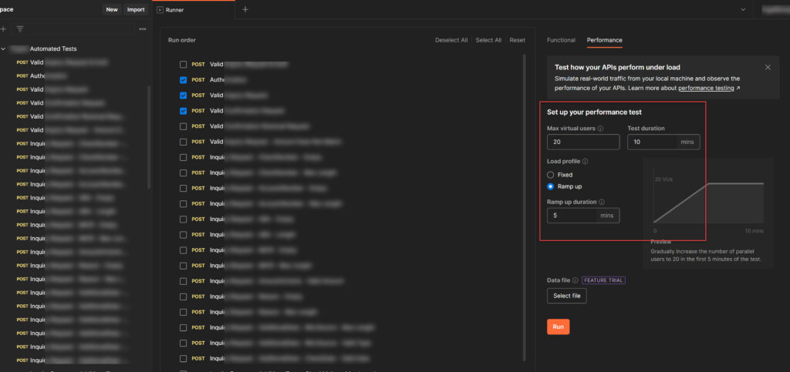Open the sidebar filter icon
Image resolution: width=790 pixels, height=372 pixels.
20,28
